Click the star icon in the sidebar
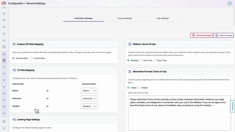The height and width of the screenshot is (132, 235). pos(4,13)
